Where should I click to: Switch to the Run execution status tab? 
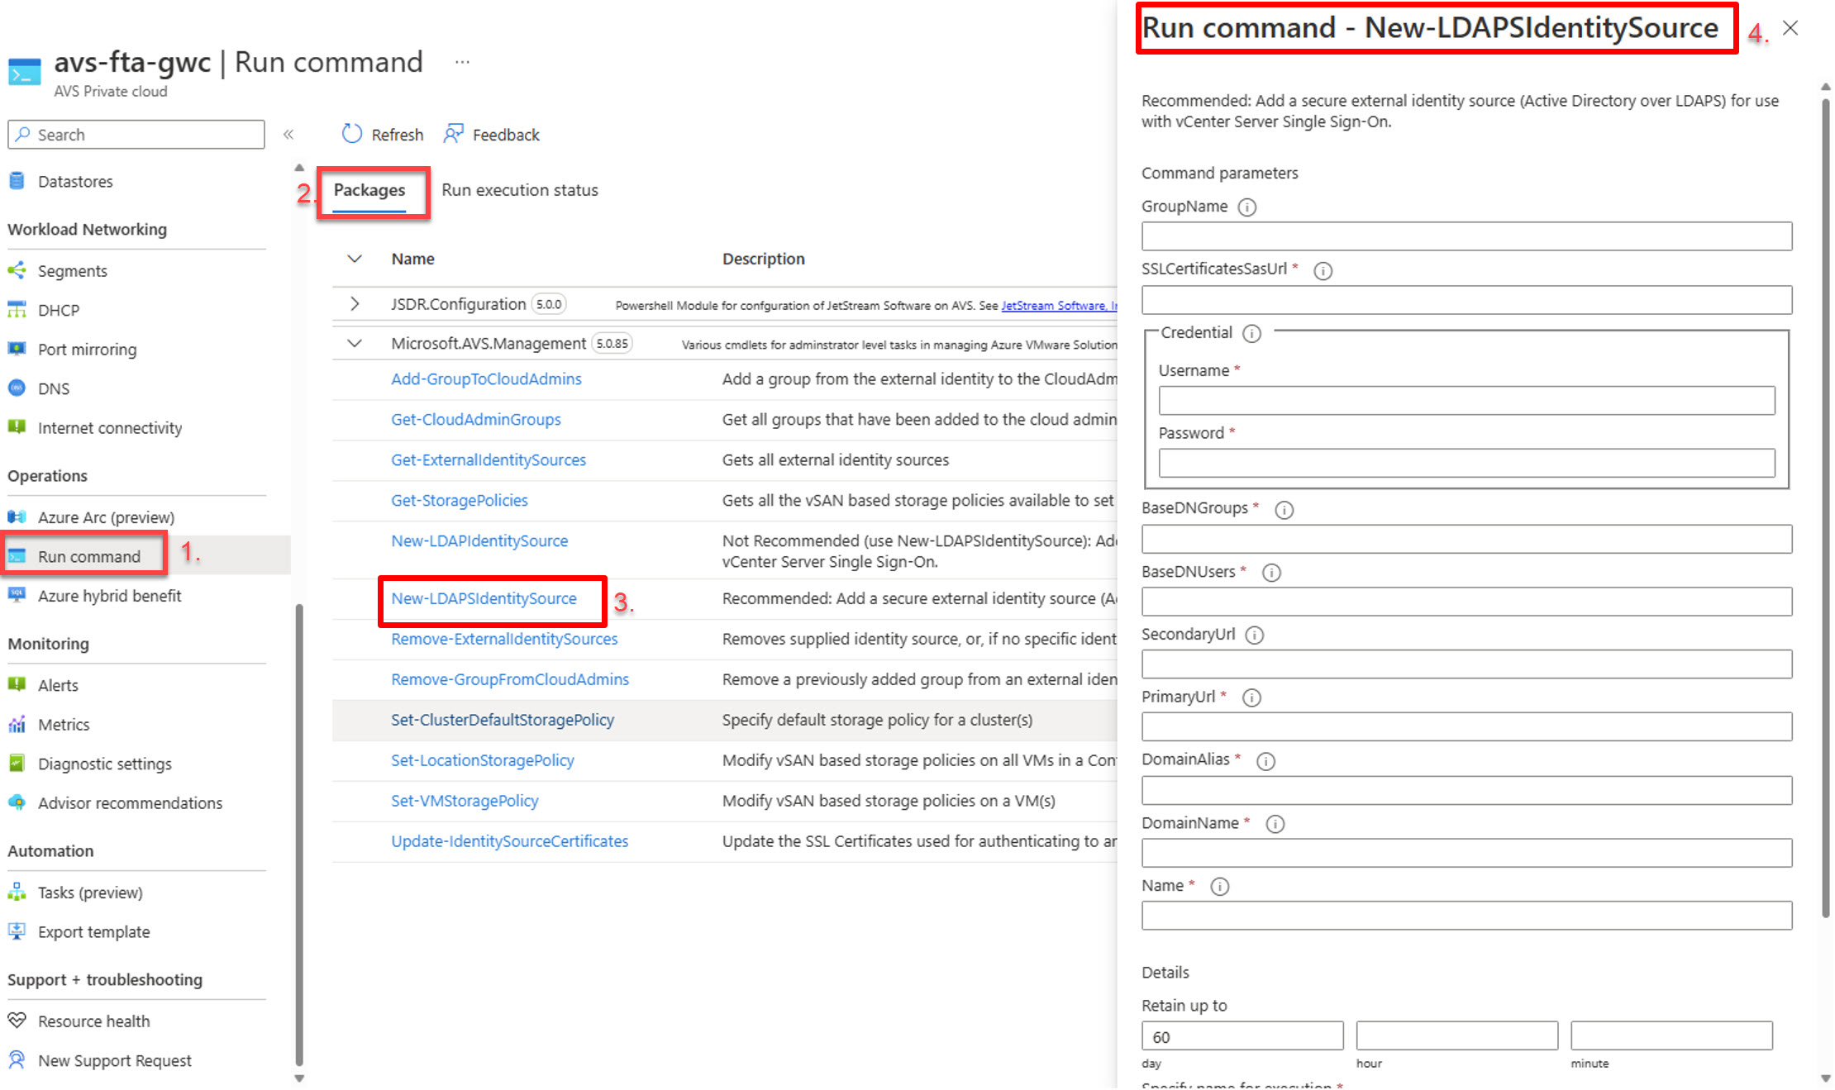coord(519,190)
